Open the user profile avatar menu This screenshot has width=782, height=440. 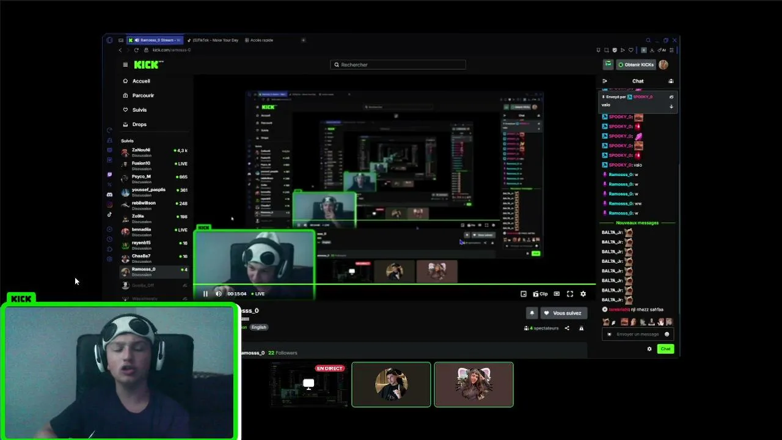(663, 65)
